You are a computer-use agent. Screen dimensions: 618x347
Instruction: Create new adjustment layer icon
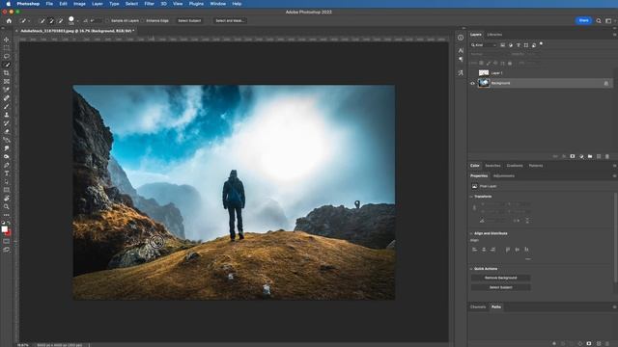[581, 156]
